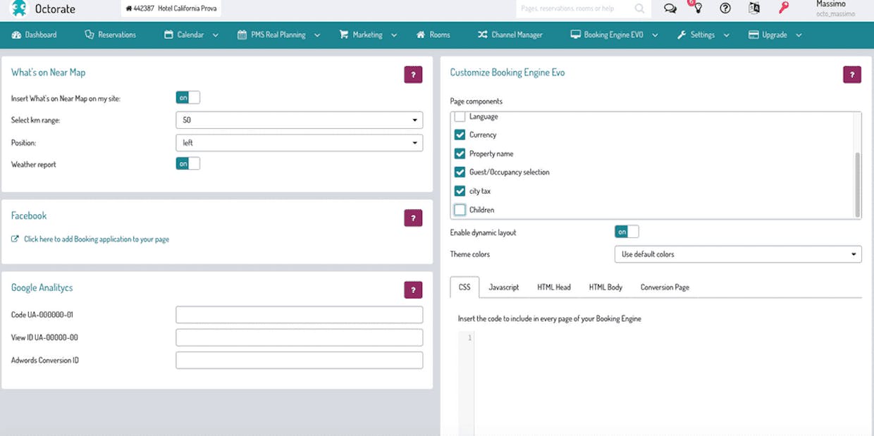Open the Position dropdown set to left
The image size is (874, 436).
tap(300, 142)
